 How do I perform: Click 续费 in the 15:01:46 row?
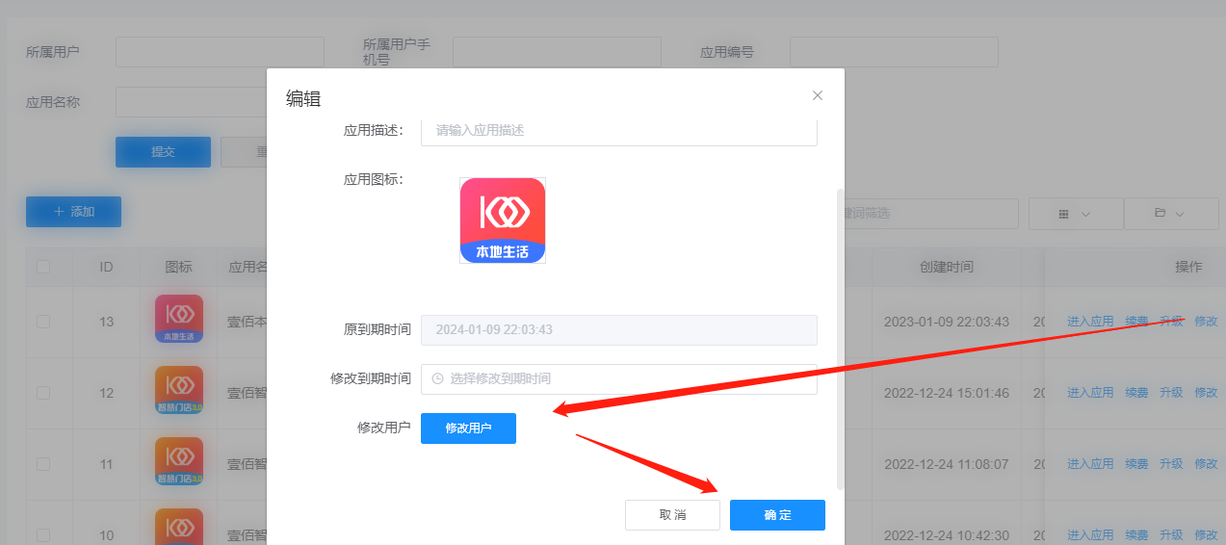pyautogui.click(x=1136, y=393)
